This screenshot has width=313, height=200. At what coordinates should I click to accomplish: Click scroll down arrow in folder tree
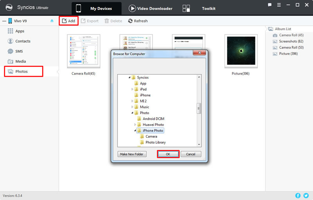[x=199, y=144]
